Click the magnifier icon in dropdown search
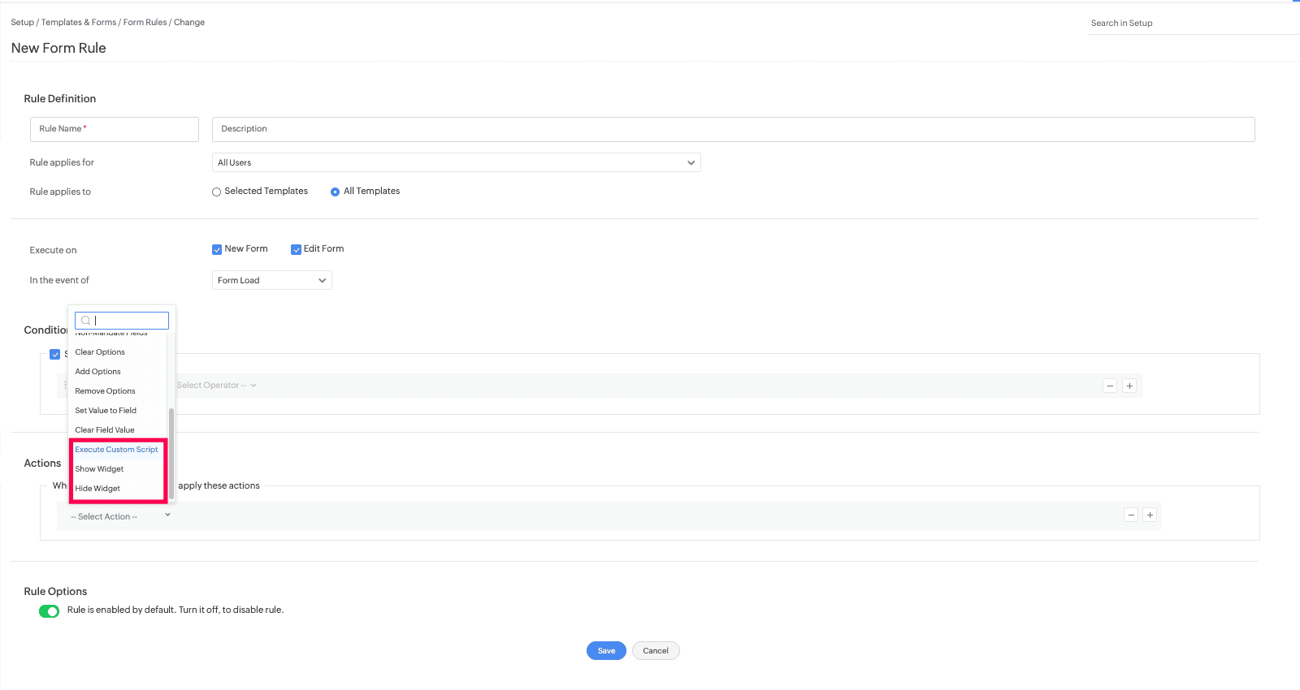Viewport: 1300px width, 690px height. click(x=85, y=321)
